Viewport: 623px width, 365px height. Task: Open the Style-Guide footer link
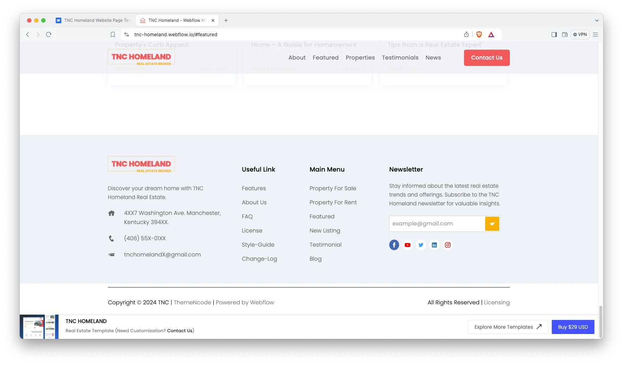coord(258,245)
